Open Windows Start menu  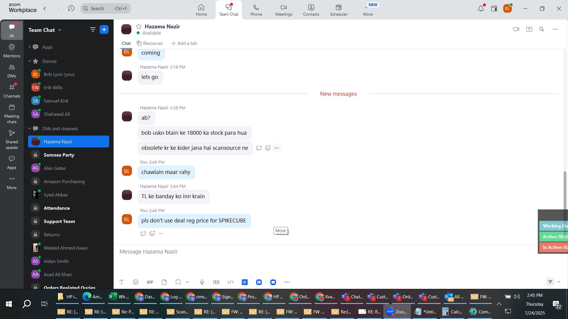tap(9, 304)
